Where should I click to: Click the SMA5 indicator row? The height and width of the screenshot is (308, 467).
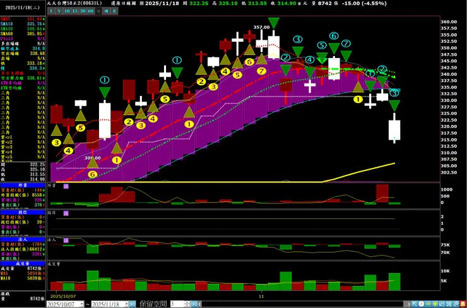[x=23, y=19]
